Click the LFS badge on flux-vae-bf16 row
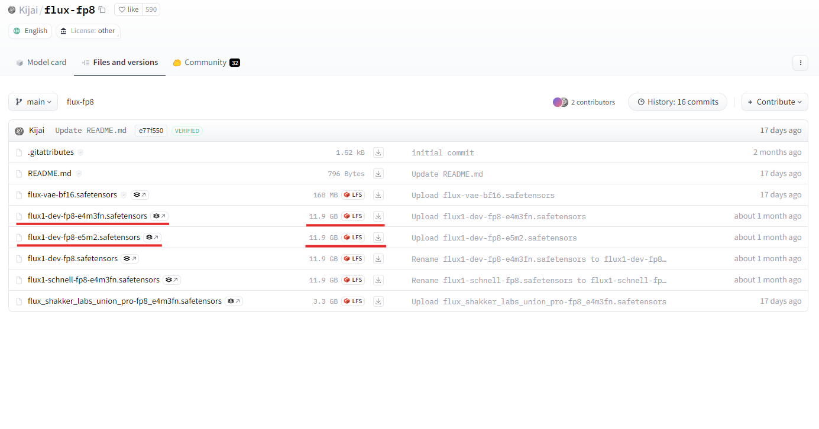Screen dimensions: 819x429 tap(353, 195)
